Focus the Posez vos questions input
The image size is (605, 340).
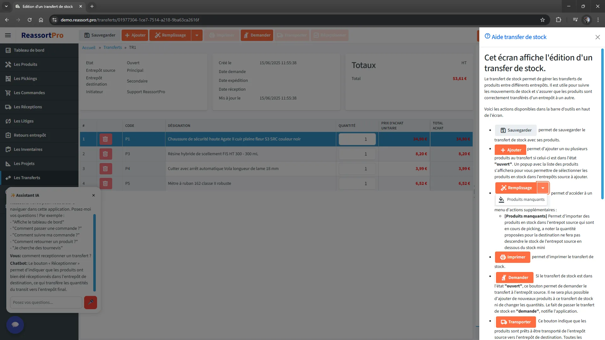46,302
